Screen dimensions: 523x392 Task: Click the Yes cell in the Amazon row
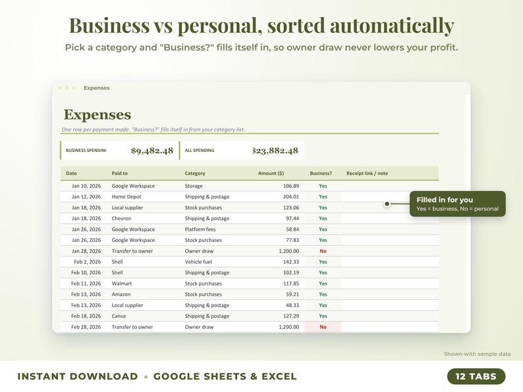coord(323,295)
